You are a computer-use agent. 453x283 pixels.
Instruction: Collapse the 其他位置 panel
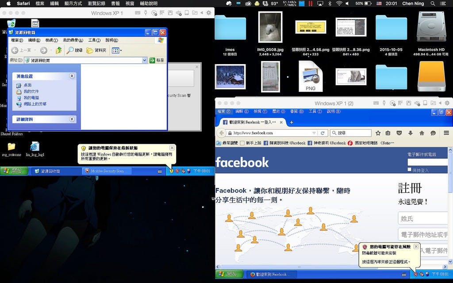pyautogui.click(x=72, y=76)
